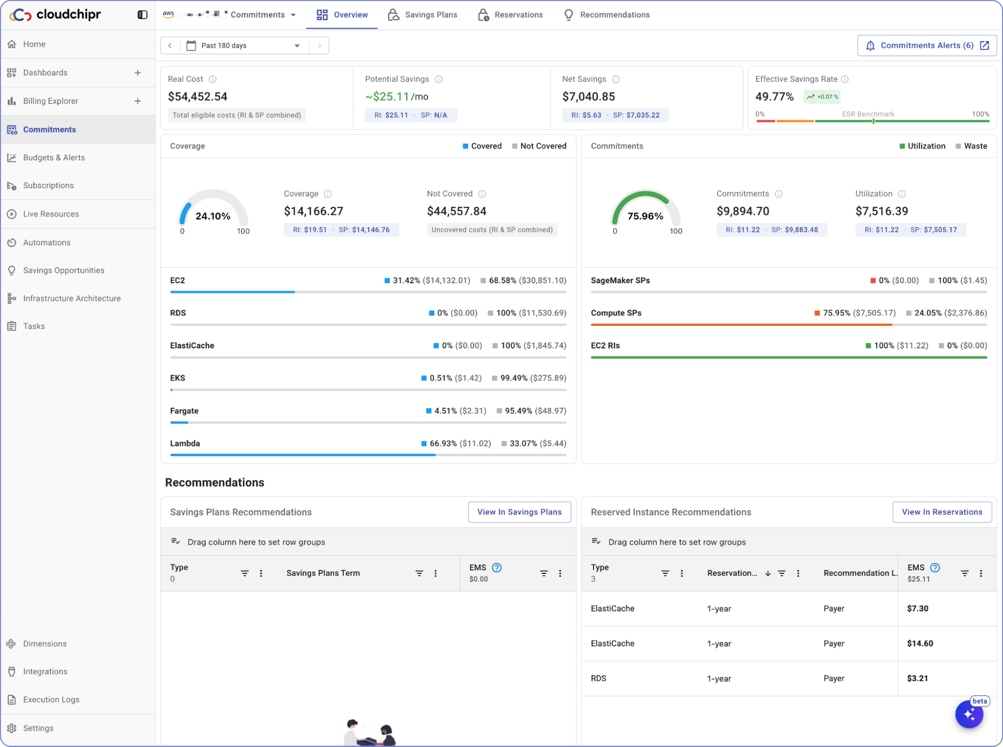Image resolution: width=1003 pixels, height=747 pixels.
Task: Open the Past 180 days date dropdown
Action: point(244,46)
